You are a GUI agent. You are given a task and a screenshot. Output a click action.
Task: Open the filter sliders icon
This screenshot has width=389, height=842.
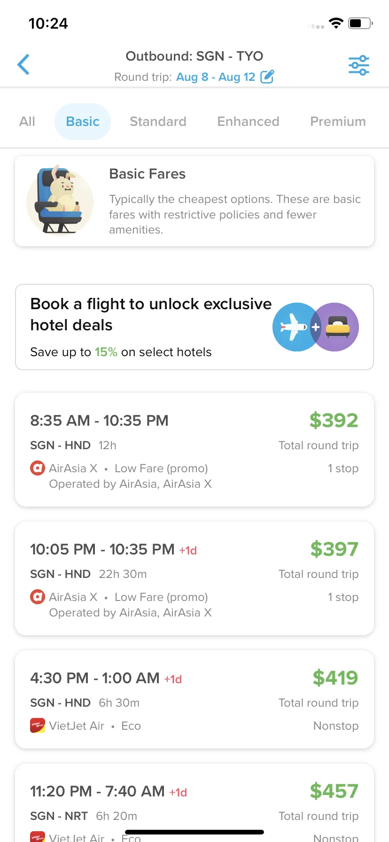[358, 65]
